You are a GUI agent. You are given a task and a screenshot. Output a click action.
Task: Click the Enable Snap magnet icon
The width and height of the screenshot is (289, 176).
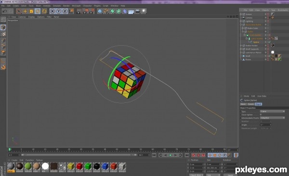3,67
